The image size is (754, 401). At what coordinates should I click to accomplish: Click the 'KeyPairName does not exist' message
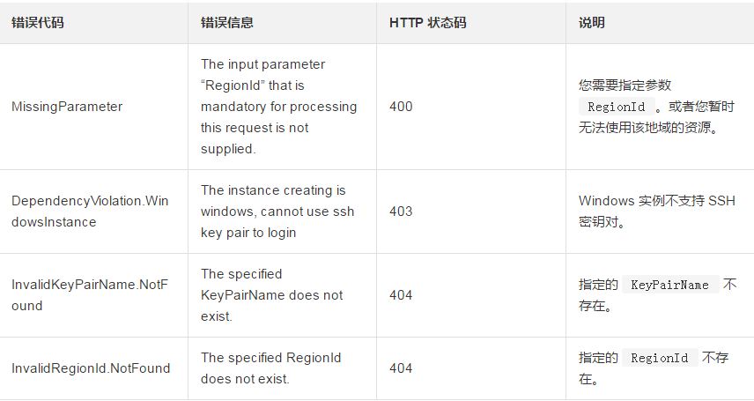[x=271, y=295]
